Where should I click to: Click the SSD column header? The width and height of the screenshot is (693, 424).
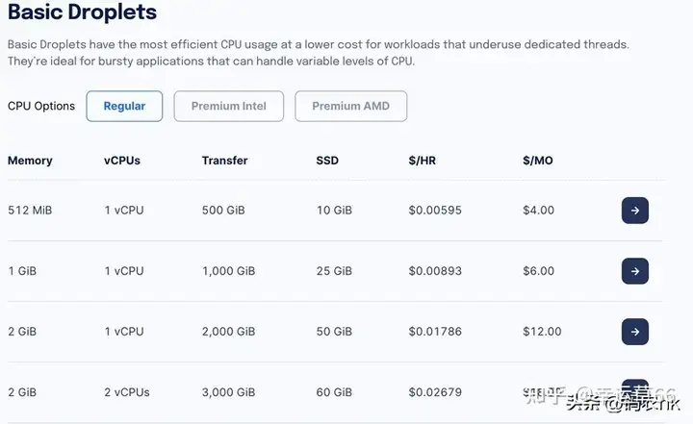click(327, 161)
